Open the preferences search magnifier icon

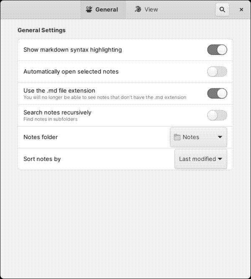point(222,10)
